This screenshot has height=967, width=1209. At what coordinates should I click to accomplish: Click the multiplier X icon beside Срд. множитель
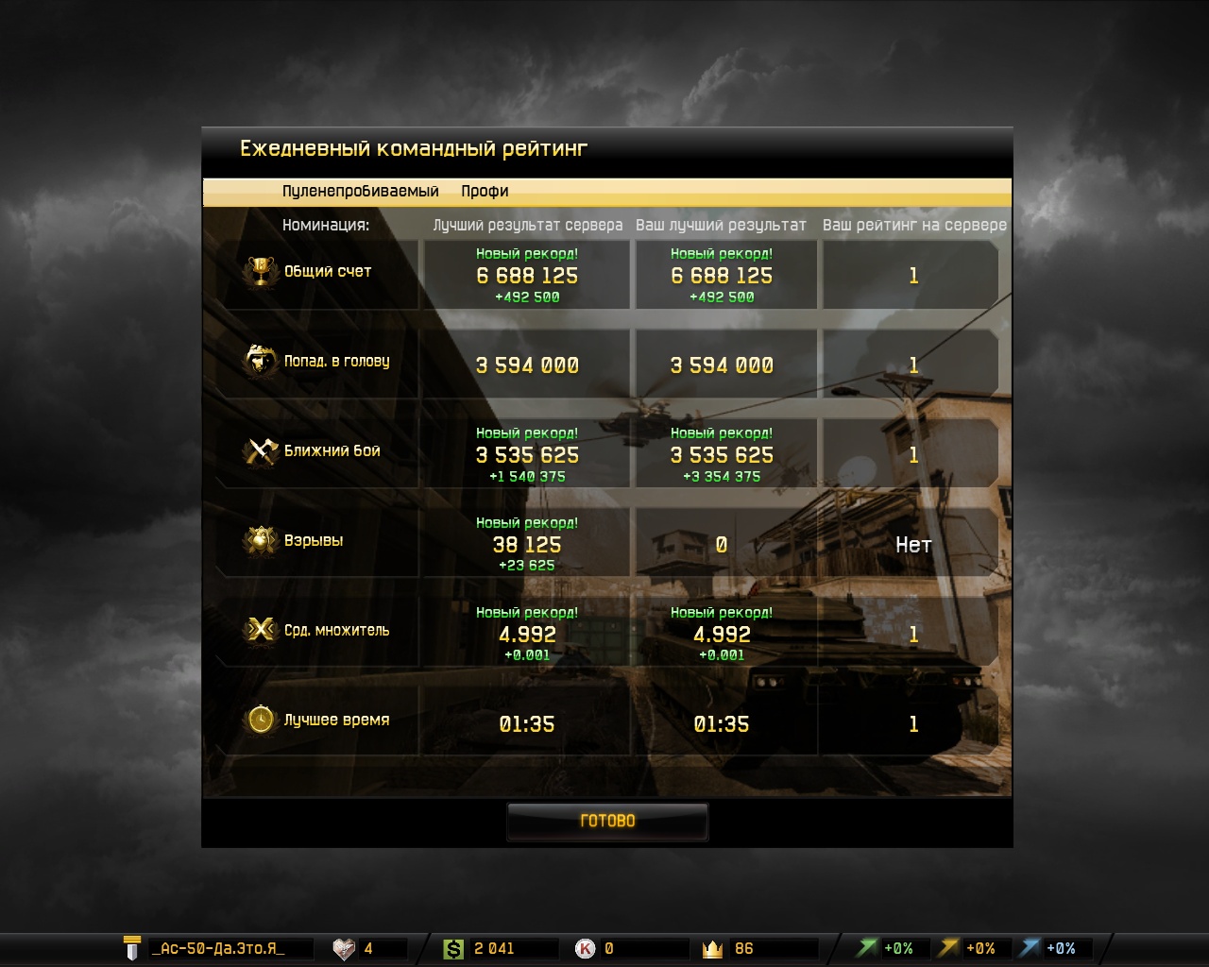pyautogui.click(x=260, y=630)
